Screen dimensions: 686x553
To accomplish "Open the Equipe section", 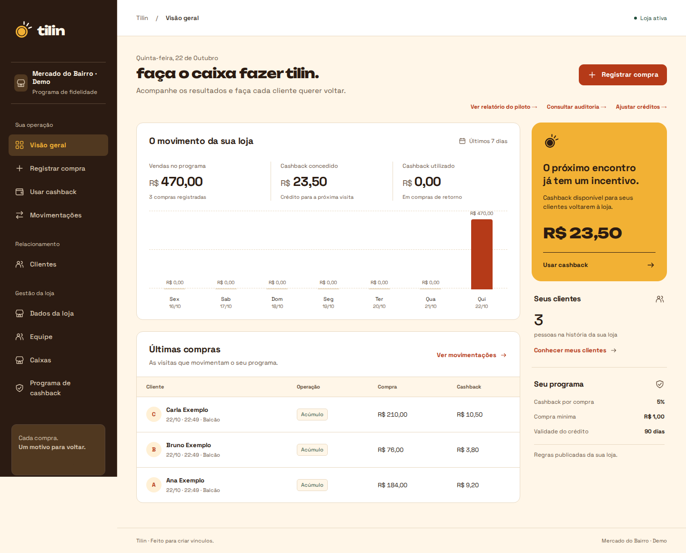I will pos(58,337).
